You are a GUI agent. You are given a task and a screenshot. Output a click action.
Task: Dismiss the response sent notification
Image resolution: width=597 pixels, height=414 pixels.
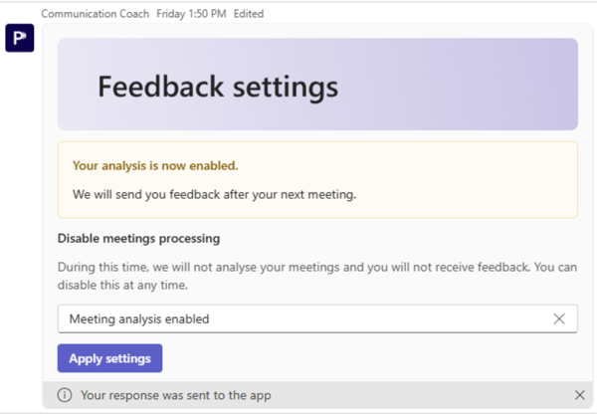579,395
